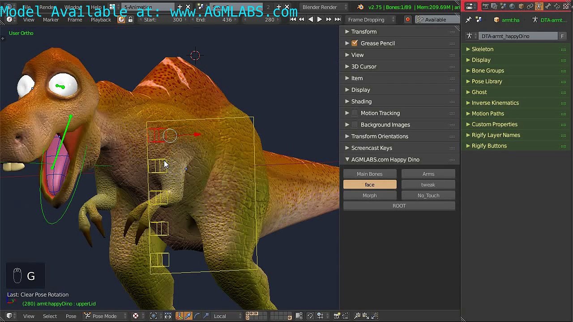Enable the Grease Pencil checkbox
The width and height of the screenshot is (573, 322).
pos(355,43)
